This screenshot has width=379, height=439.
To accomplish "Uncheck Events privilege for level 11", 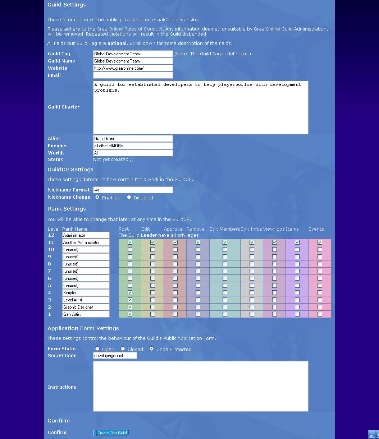I will coord(320,242).
